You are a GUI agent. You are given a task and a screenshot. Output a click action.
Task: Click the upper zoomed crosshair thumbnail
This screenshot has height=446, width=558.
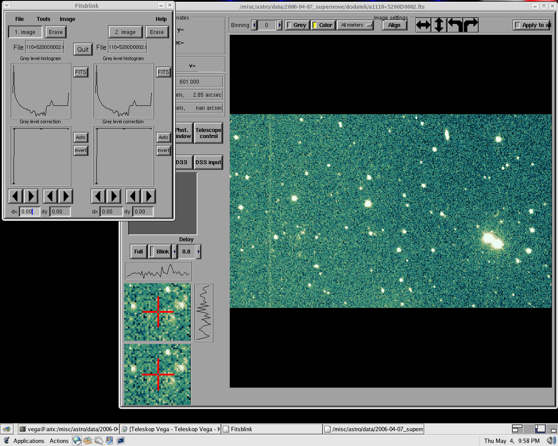coord(158,312)
